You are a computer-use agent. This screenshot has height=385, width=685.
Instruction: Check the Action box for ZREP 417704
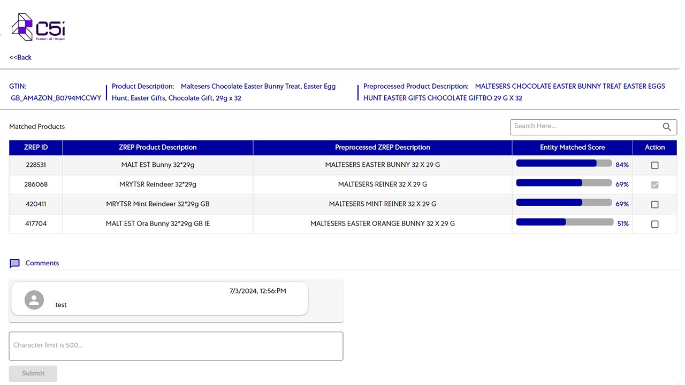point(654,224)
